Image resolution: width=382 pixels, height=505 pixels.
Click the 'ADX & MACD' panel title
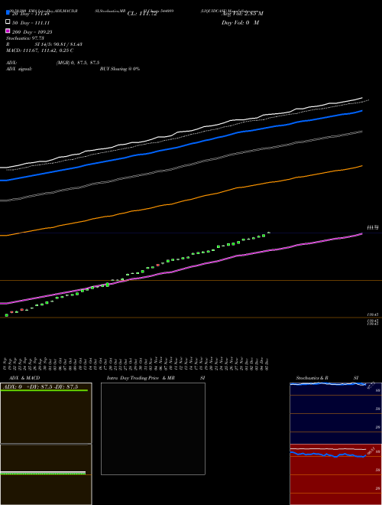click(x=24, y=378)
